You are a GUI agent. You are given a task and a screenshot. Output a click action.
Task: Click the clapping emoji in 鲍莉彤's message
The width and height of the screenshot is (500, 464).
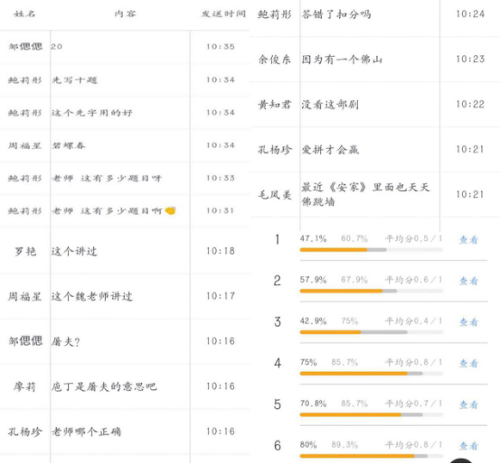pyautogui.click(x=170, y=210)
